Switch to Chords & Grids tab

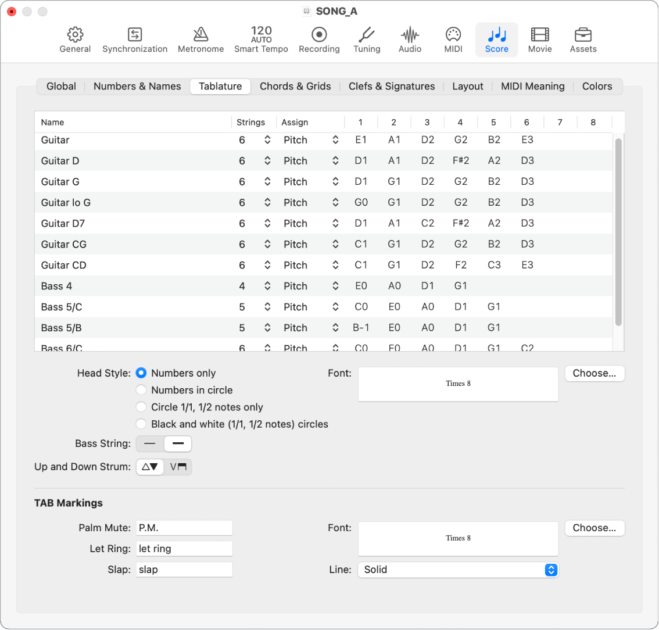pos(295,87)
